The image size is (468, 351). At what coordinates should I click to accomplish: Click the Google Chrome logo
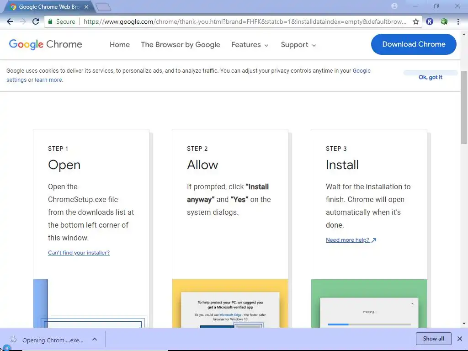coord(45,44)
